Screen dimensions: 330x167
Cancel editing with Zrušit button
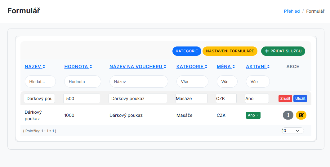click(x=285, y=99)
